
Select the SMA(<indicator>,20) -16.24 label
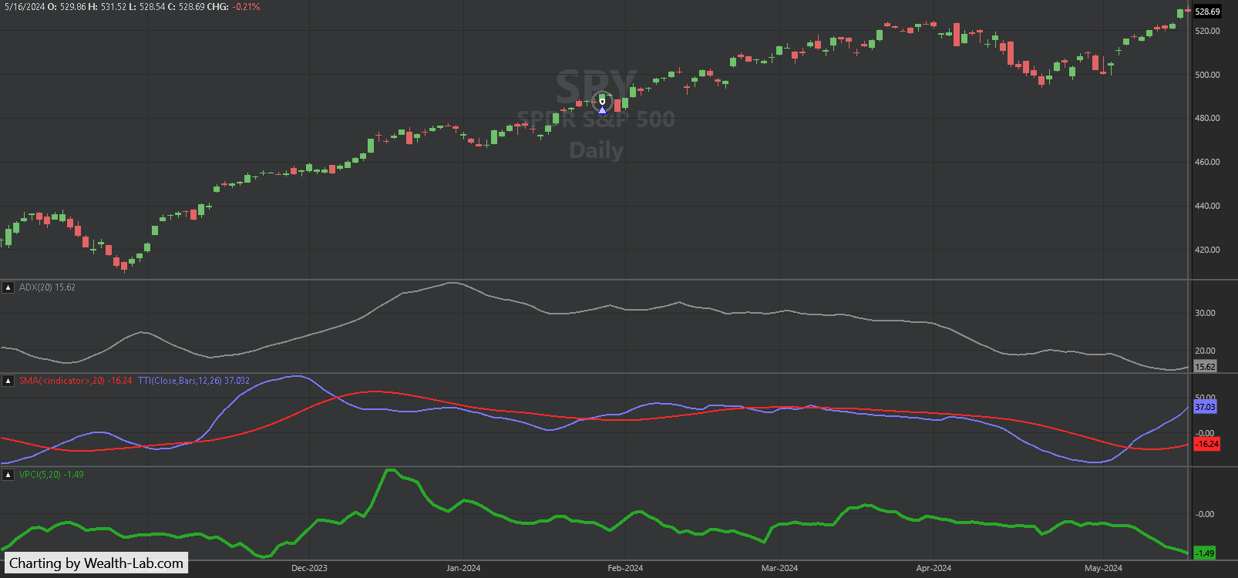pyautogui.click(x=76, y=381)
